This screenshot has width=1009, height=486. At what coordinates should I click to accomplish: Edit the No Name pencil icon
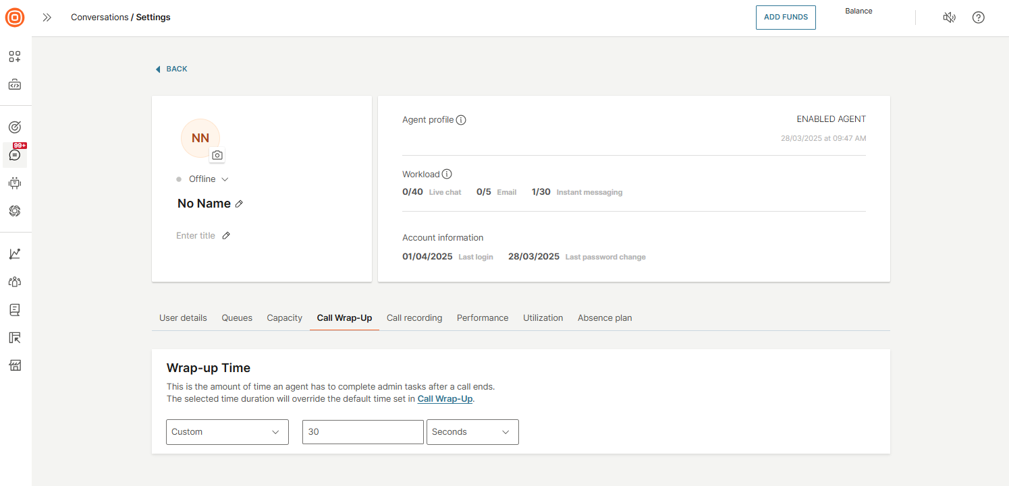(239, 204)
